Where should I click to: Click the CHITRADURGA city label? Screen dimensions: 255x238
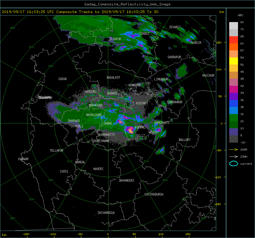click(154, 194)
